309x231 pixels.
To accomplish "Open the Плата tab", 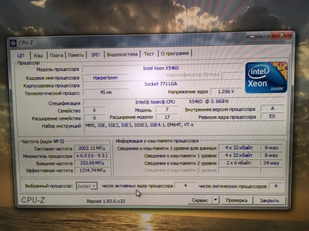I will 56,55.
